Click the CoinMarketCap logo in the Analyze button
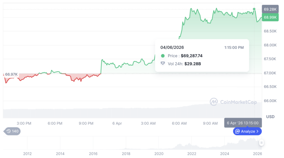Image resolution: width=284 pixels, height=158 pixels. point(237,131)
